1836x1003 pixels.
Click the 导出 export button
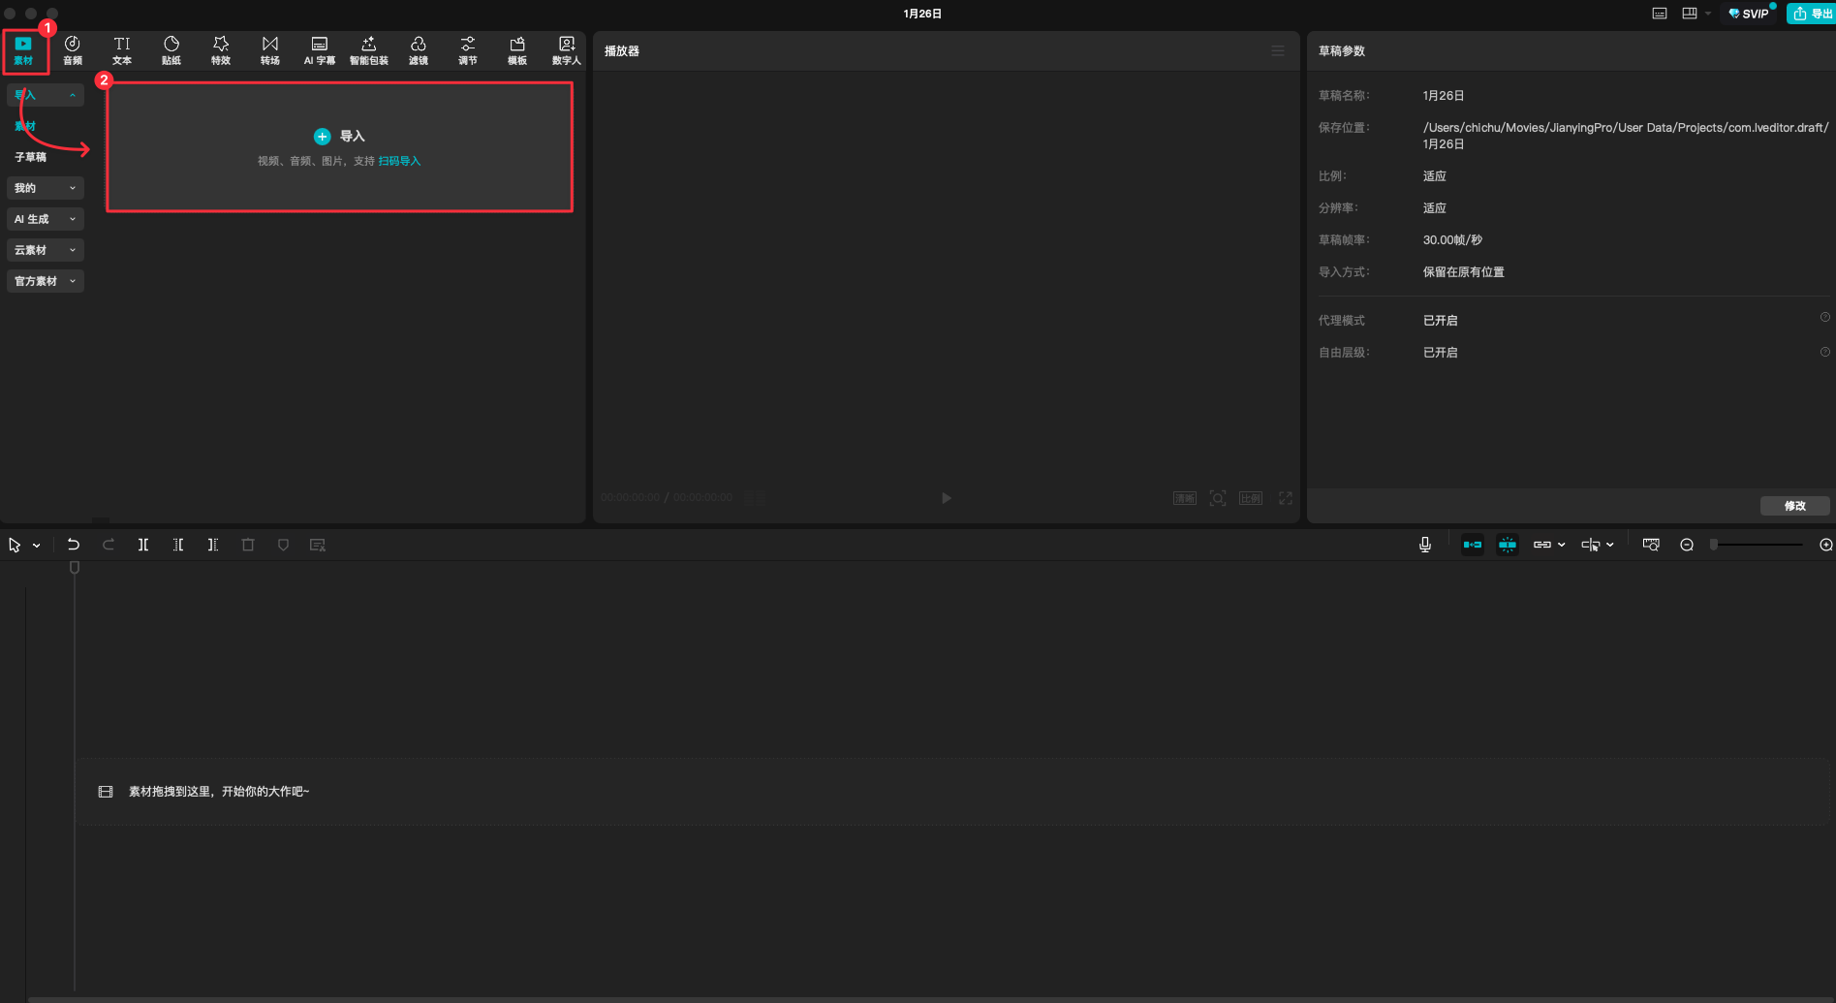pyautogui.click(x=1811, y=14)
